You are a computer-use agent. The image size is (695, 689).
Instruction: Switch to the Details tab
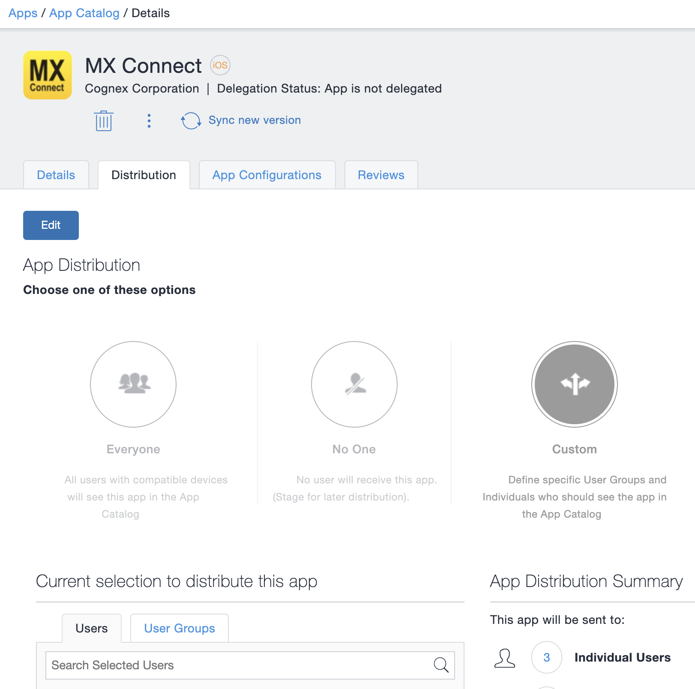tap(56, 175)
